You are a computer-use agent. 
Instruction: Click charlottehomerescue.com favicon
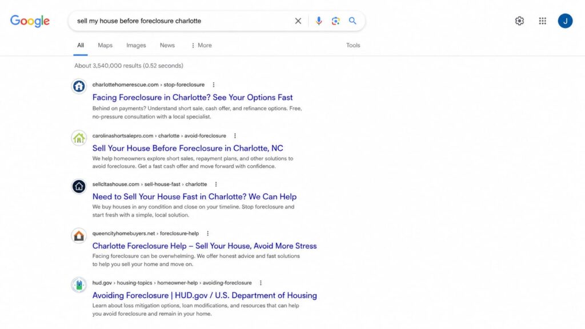pos(79,86)
